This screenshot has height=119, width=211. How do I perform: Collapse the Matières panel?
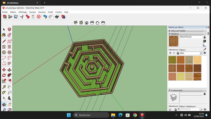click(170, 34)
